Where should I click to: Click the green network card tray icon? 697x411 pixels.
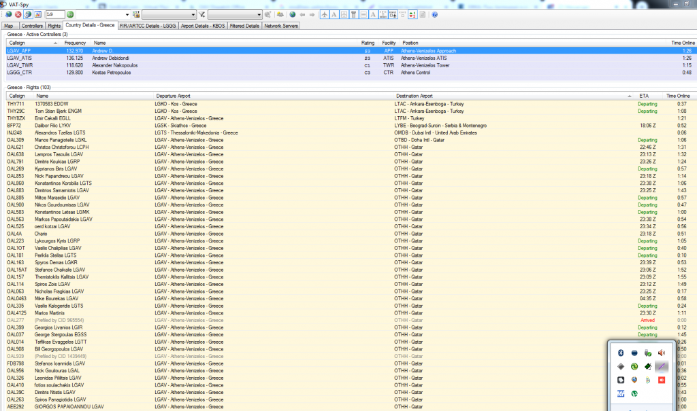click(648, 367)
